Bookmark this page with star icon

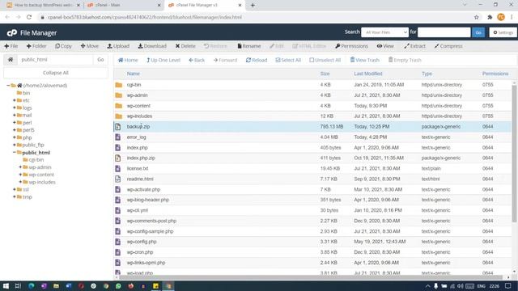click(477, 17)
